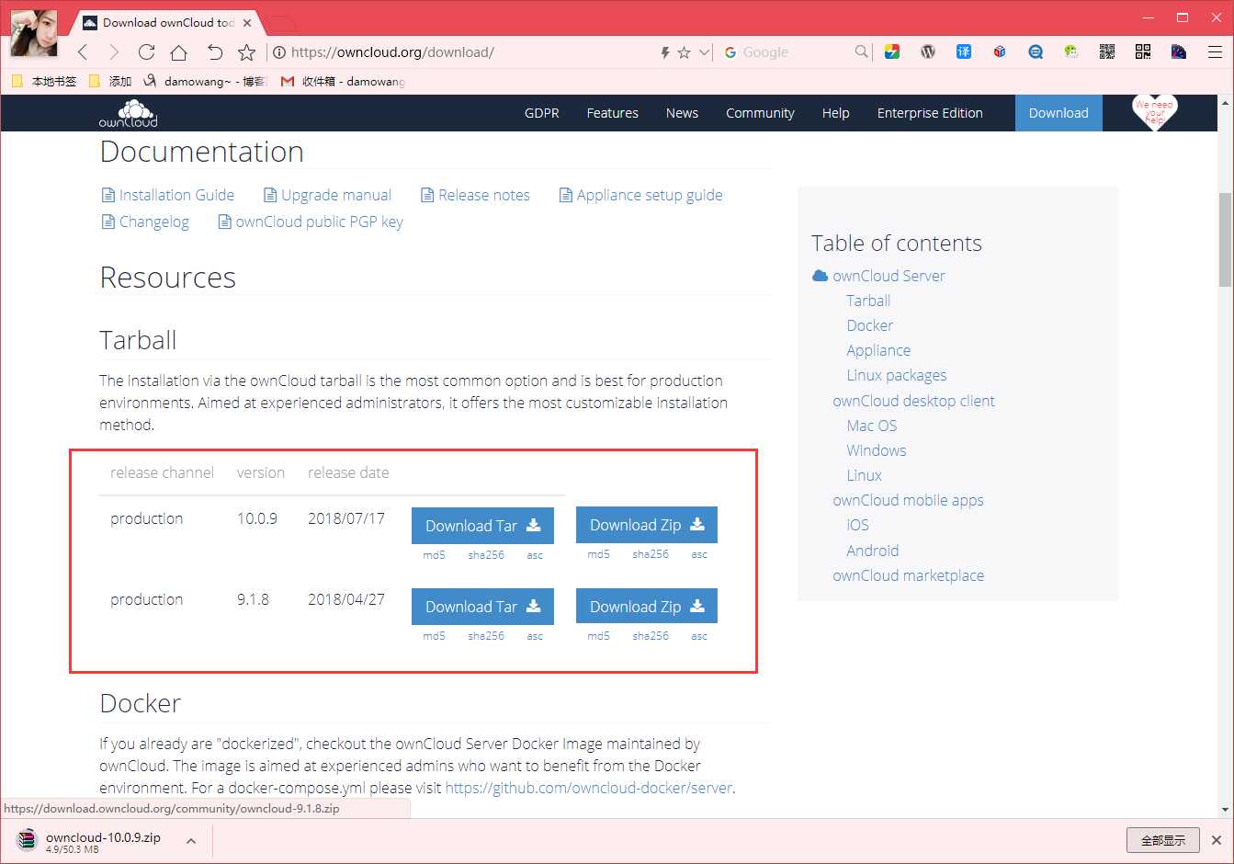Download Tar for version 9.1.8

[482, 607]
